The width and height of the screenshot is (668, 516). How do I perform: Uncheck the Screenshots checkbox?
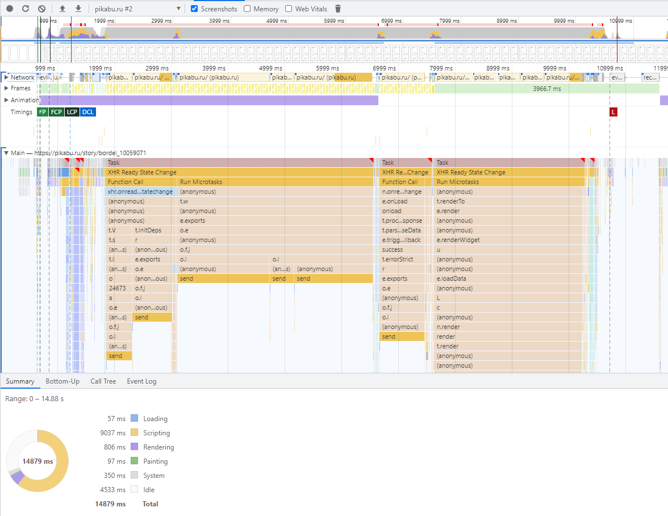(195, 9)
